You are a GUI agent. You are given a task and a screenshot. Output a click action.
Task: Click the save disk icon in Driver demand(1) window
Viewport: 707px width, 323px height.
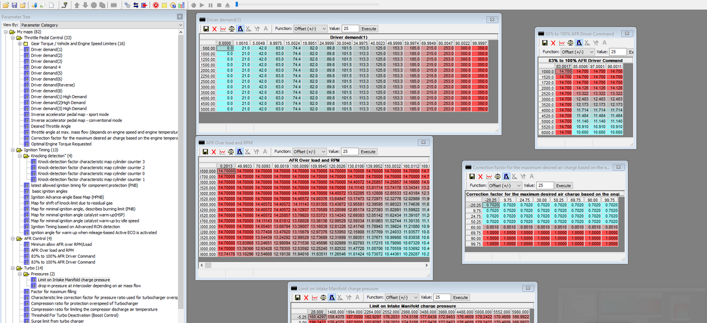[206, 28]
